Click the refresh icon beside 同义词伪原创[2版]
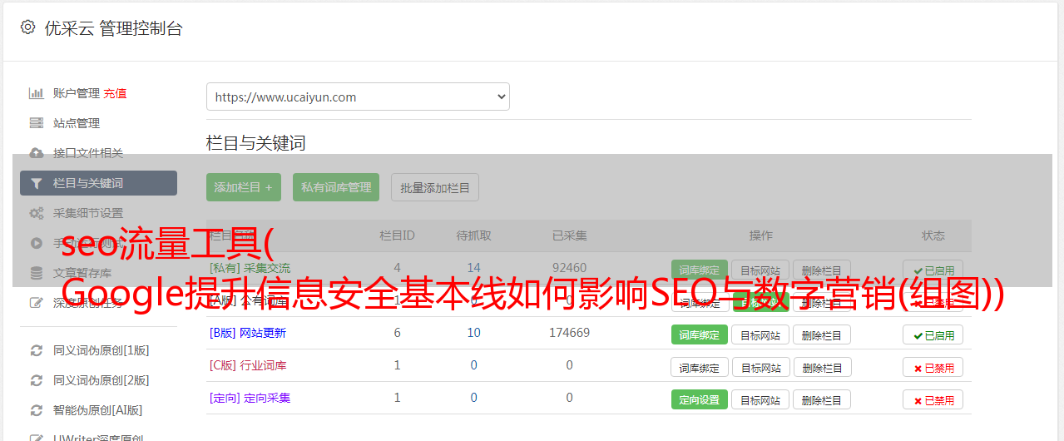The image size is (1064, 441). click(36, 380)
